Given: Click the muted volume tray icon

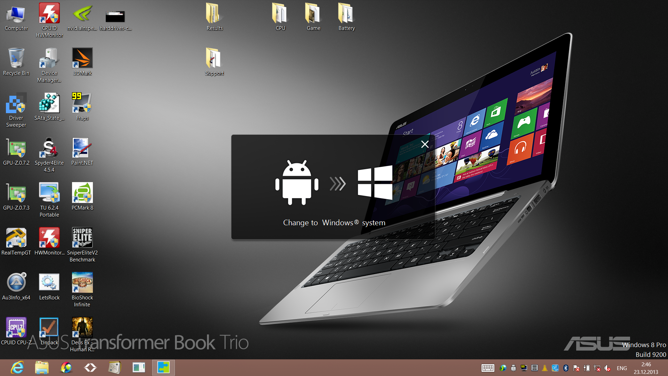Looking at the screenshot, I should click(x=607, y=368).
